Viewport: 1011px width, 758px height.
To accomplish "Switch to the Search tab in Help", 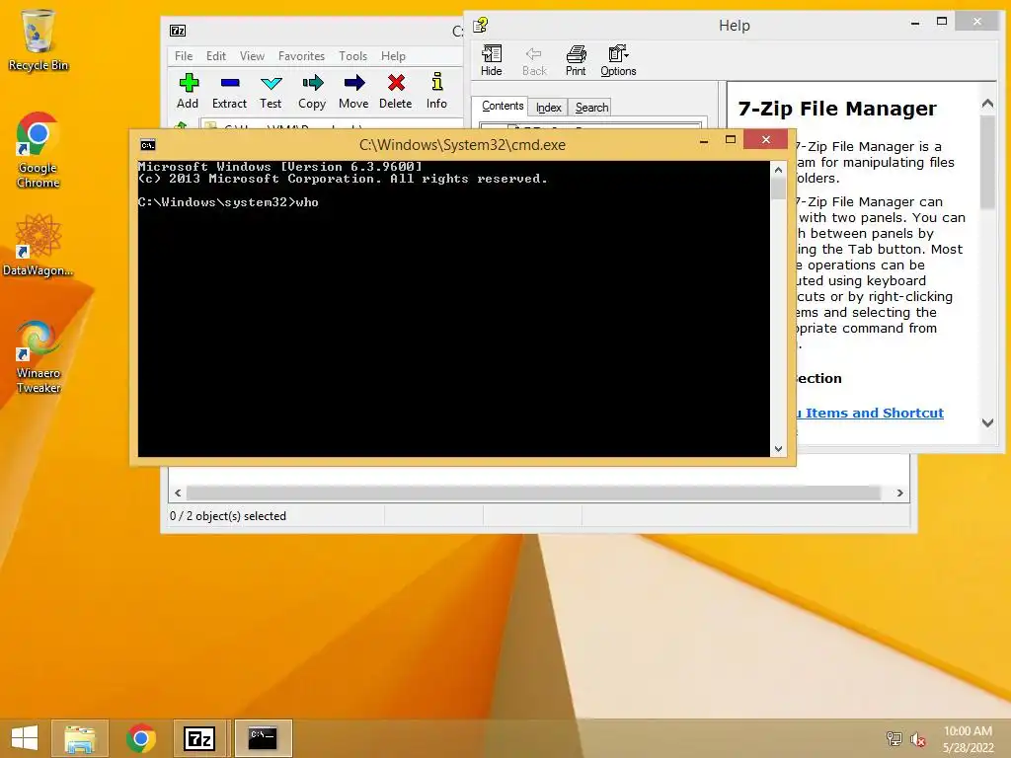I will [591, 108].
